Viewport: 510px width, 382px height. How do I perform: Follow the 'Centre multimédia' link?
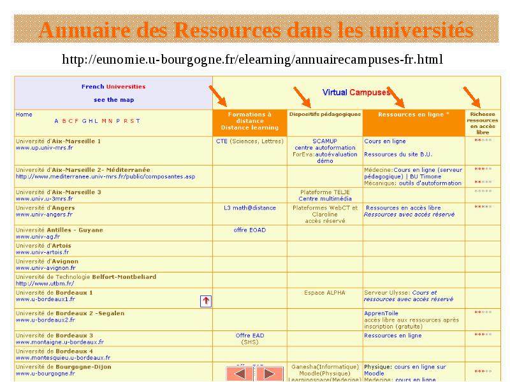pyautogui.click(x=325, y=199)
